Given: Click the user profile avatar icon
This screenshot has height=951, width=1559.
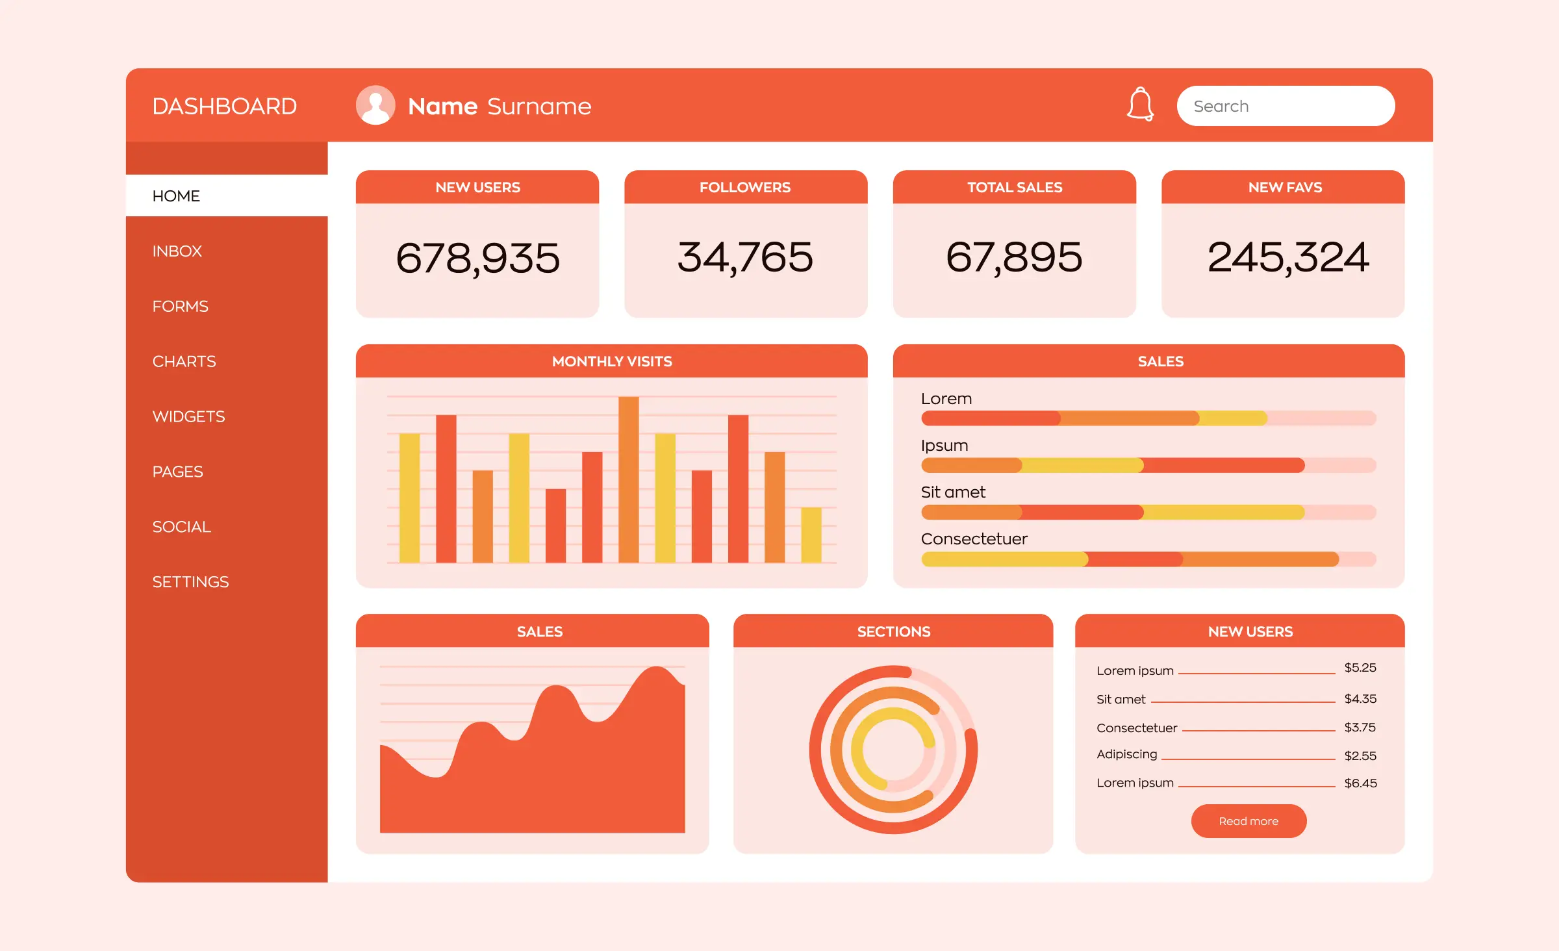Looking at the screenshot, I should (x=375, y=106).
